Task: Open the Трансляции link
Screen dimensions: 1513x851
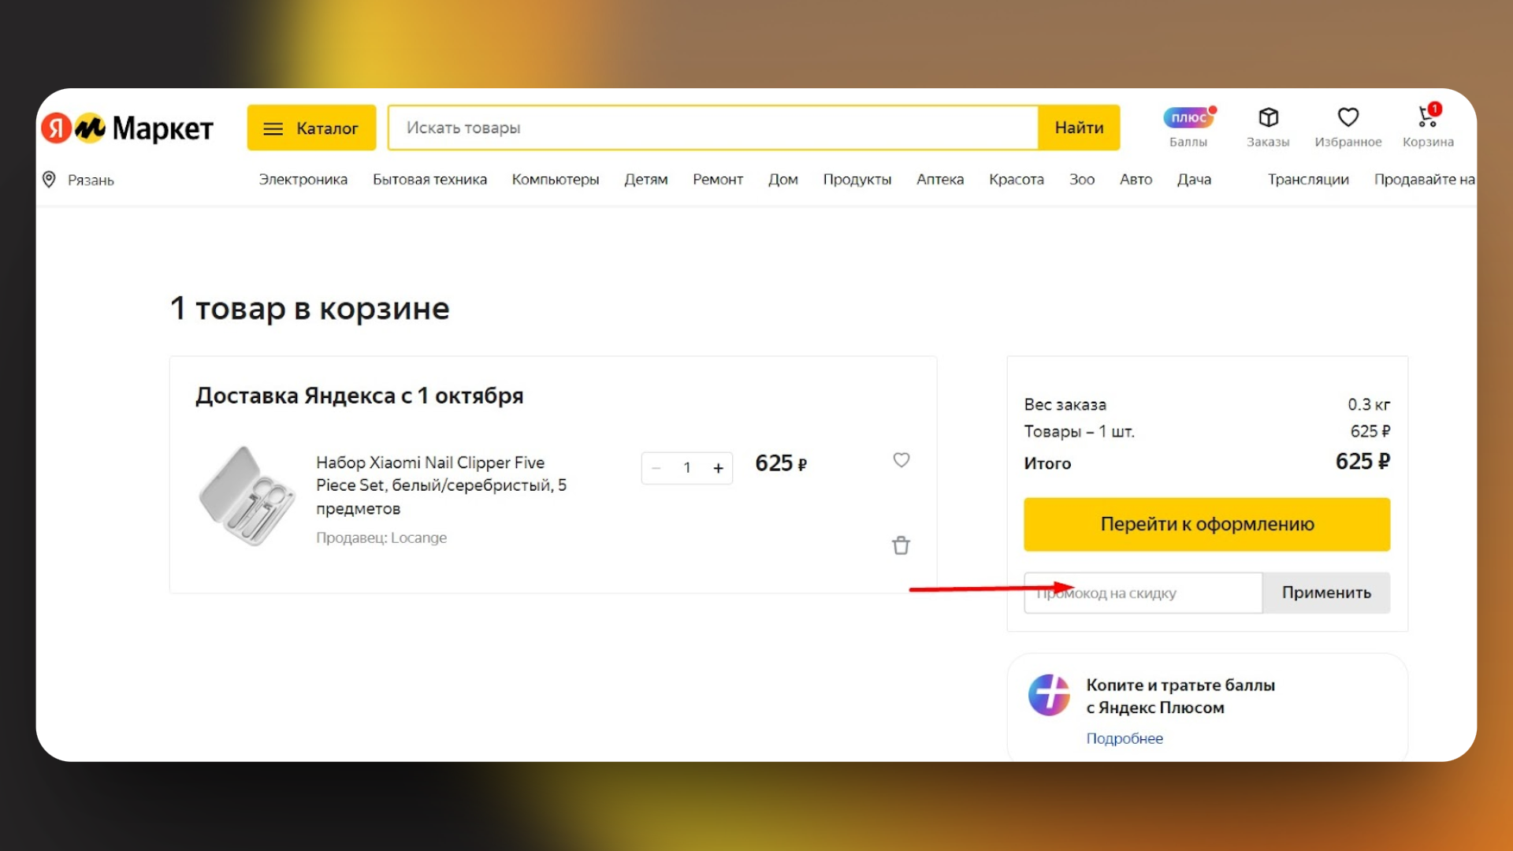Action: point(1308,180)
